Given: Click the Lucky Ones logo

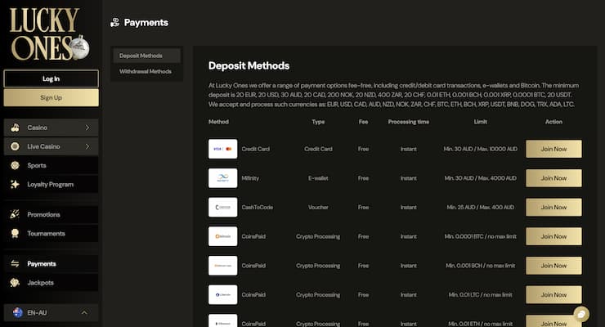Looking at the screenshot, I should tap(49, 34).
